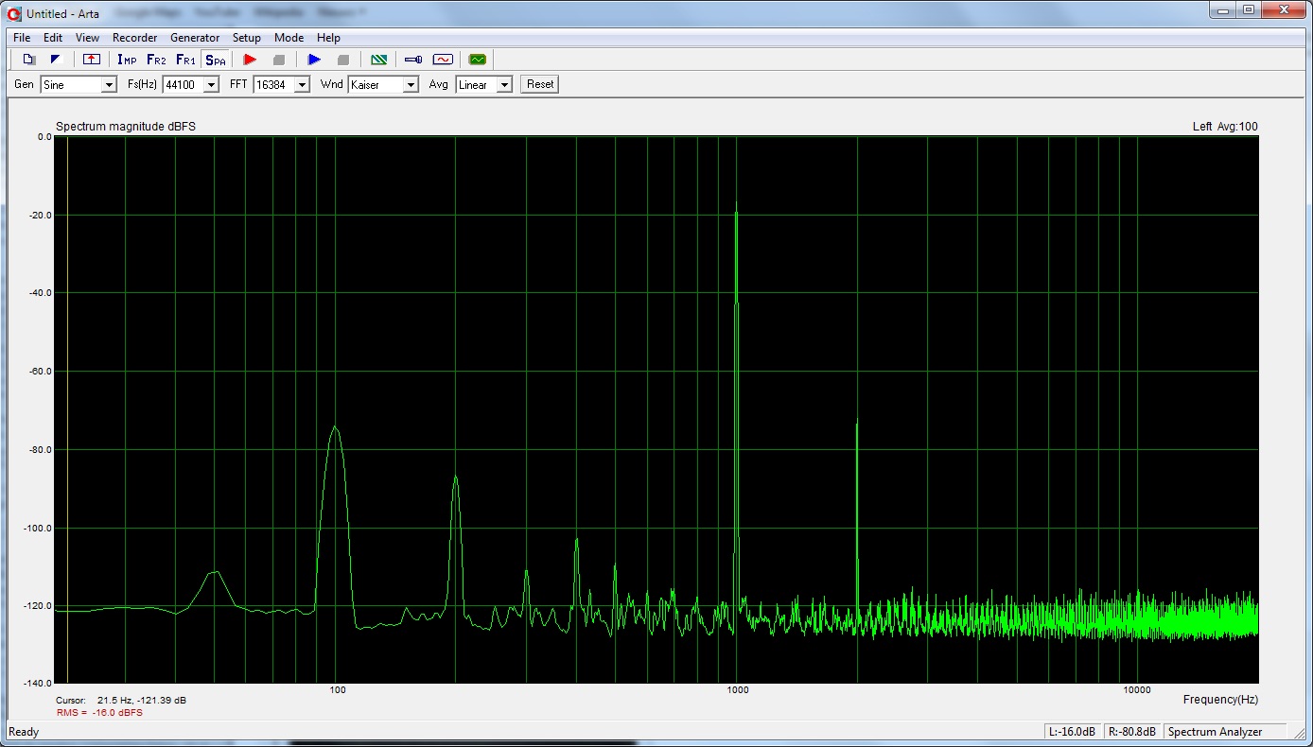The image size is (1313, 747).
Task: Click the New document toolbar icon
Action: coord(28,60)
